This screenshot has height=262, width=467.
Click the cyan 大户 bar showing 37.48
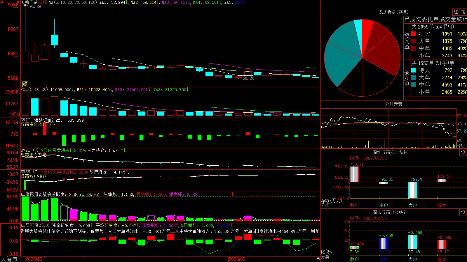[412, 242]
